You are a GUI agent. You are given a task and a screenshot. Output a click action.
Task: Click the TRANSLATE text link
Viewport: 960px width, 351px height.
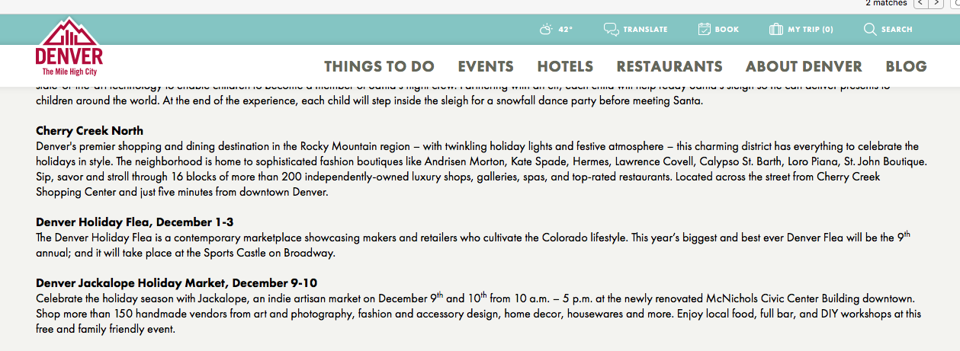click(x=645, y=30)
